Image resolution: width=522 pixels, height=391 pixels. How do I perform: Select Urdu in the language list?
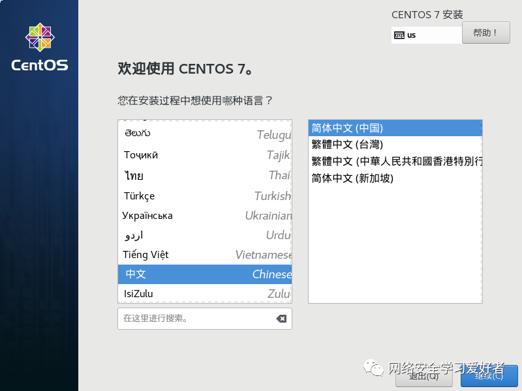[x=205, y=235]
